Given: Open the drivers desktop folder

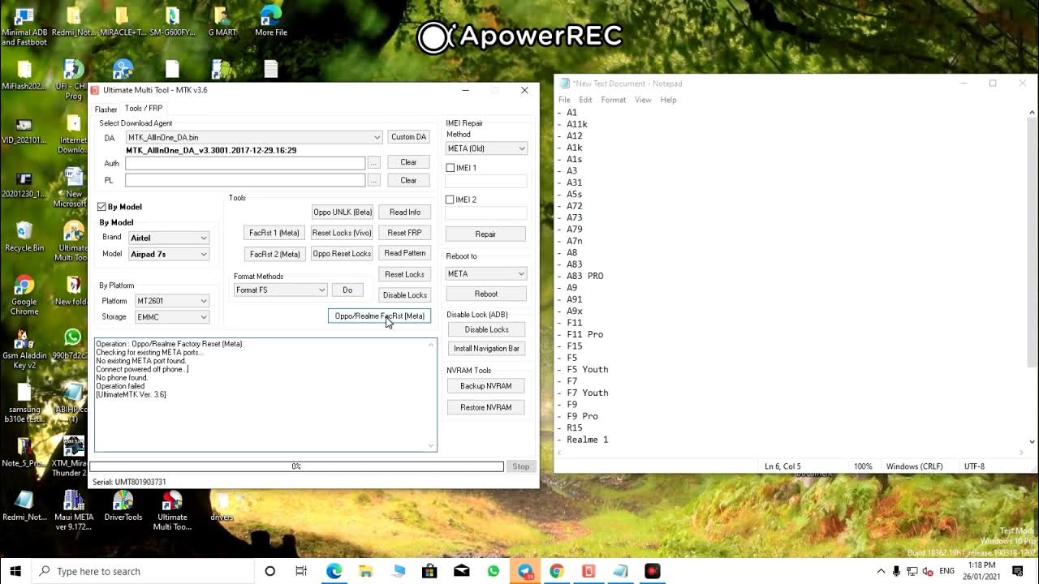Looking at the screenshot, I should (222, 506).
